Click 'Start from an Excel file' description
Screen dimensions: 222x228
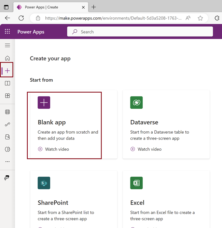click(163, 216)
